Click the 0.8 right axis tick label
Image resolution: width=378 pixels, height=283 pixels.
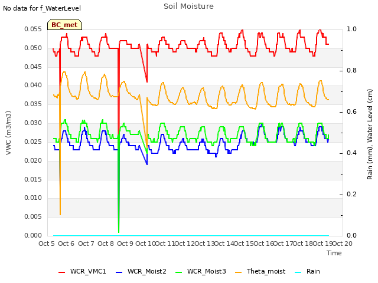(351, 71)
